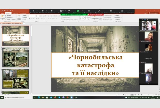Select slide 1 thumbnail
160x108 pixels.
pos(15,36)
